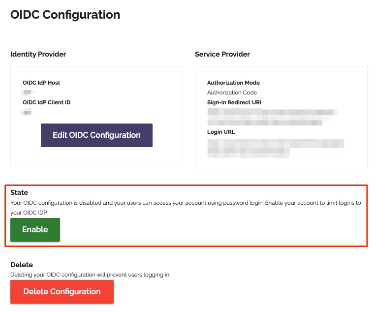Click the Authorization Mode label

tap(233, 83)
